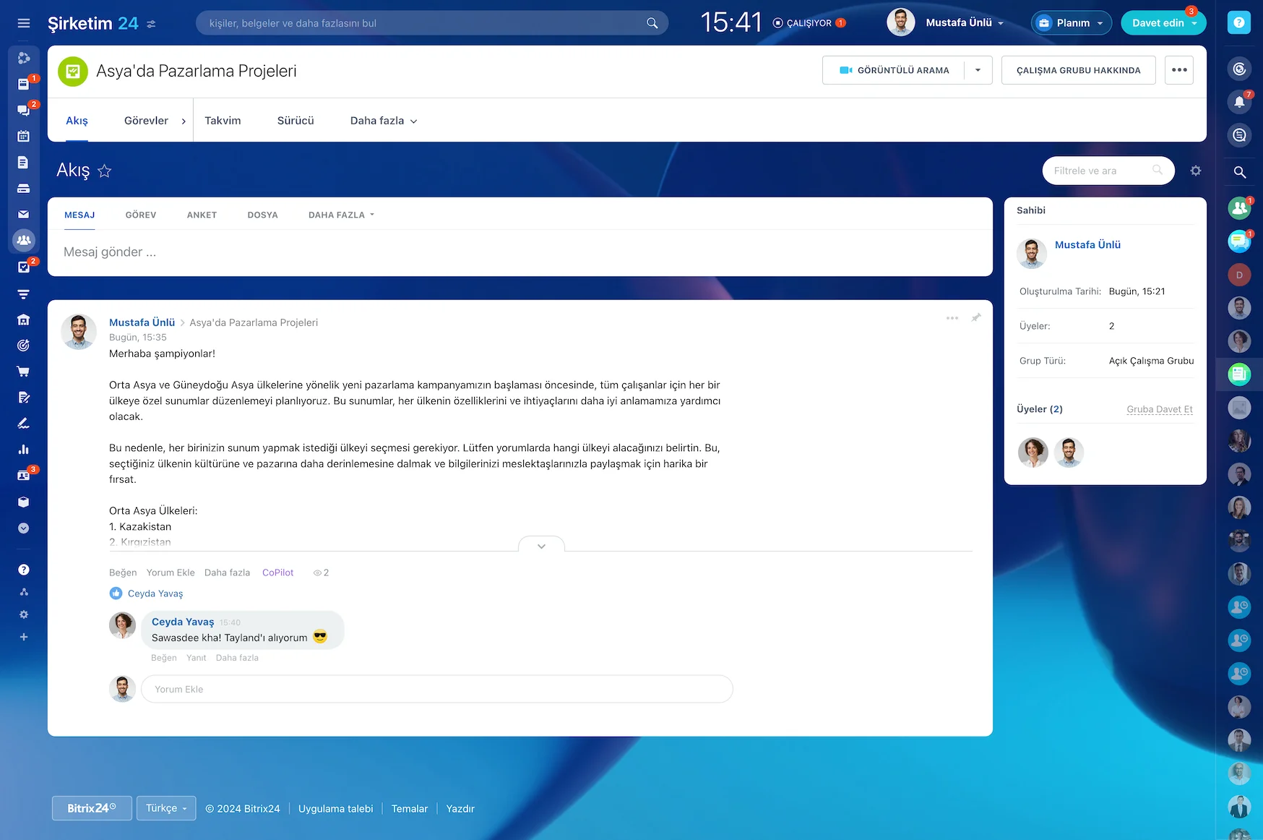This screenshot has width=1263, height=840.
Task: Open the e-signature pen icon in sidebar
Action: pos(23,424)
